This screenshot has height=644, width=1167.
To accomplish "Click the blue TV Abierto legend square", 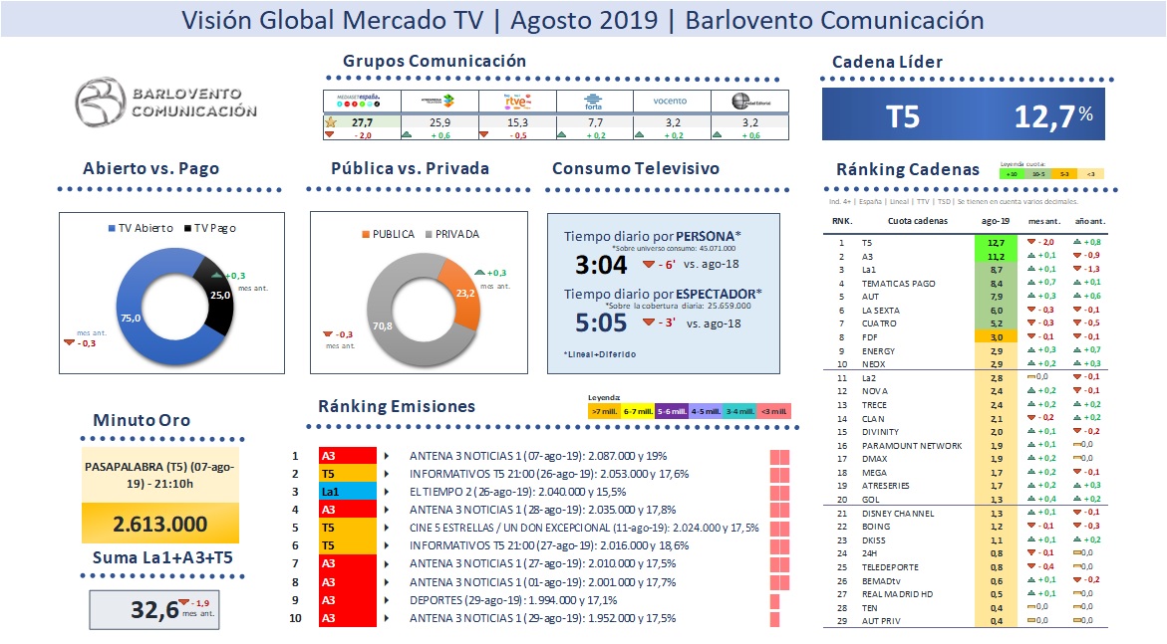I will 112,228.
